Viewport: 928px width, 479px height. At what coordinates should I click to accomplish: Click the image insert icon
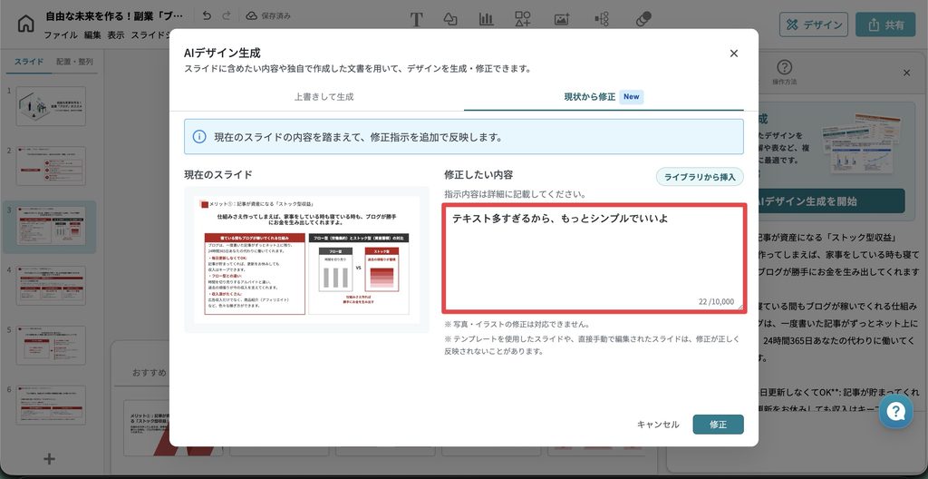(x=561, y=20)
